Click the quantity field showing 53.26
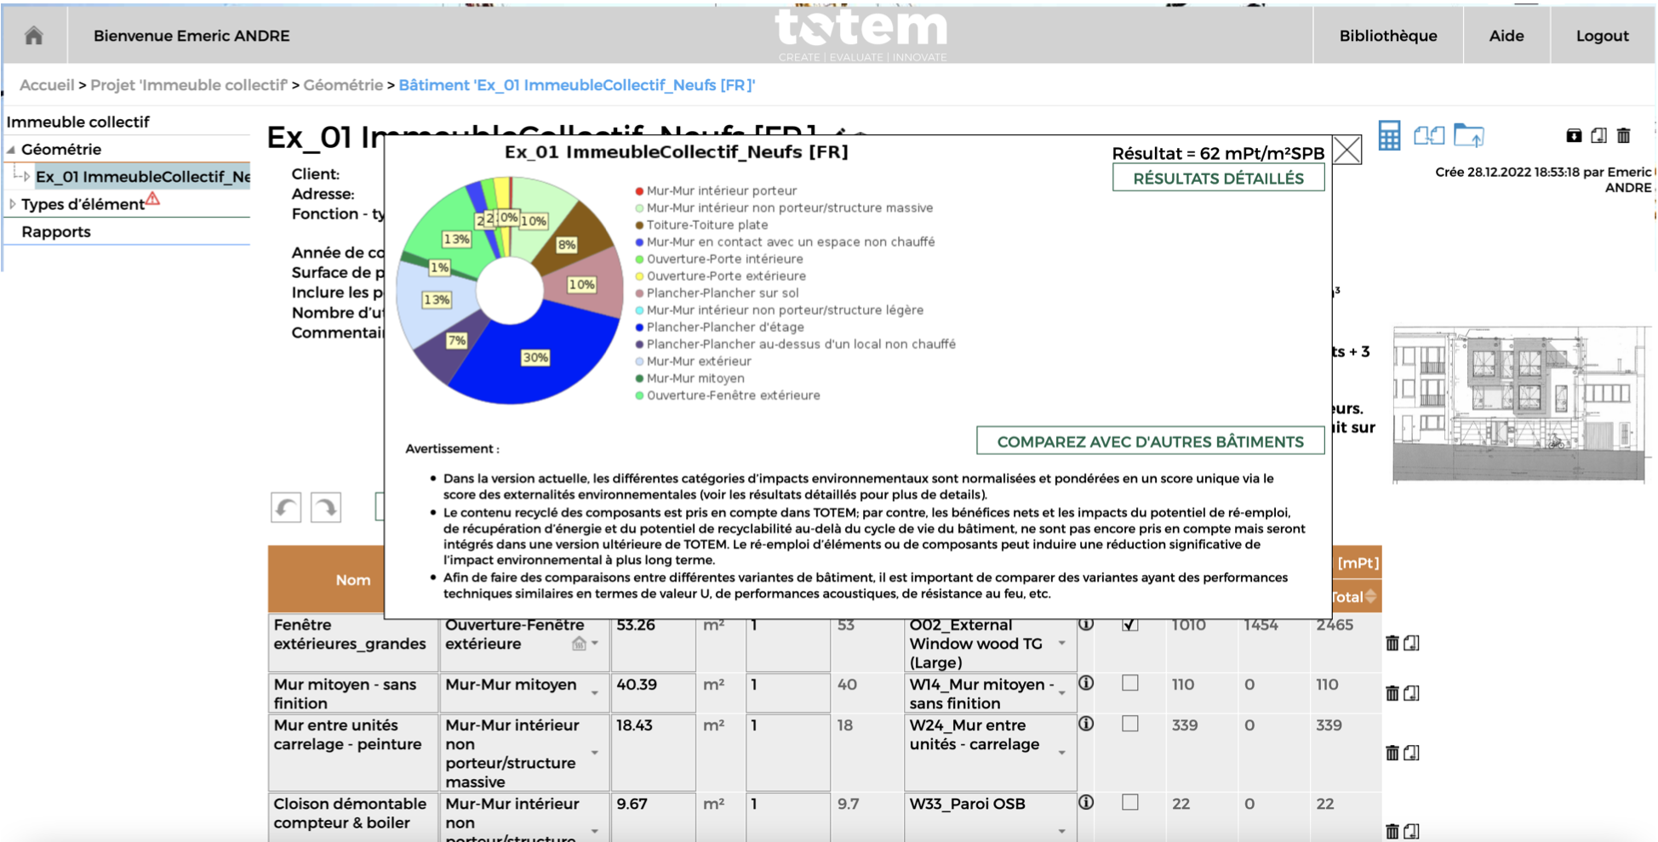This screenshot has height=842, width=1658. (653, 642)
